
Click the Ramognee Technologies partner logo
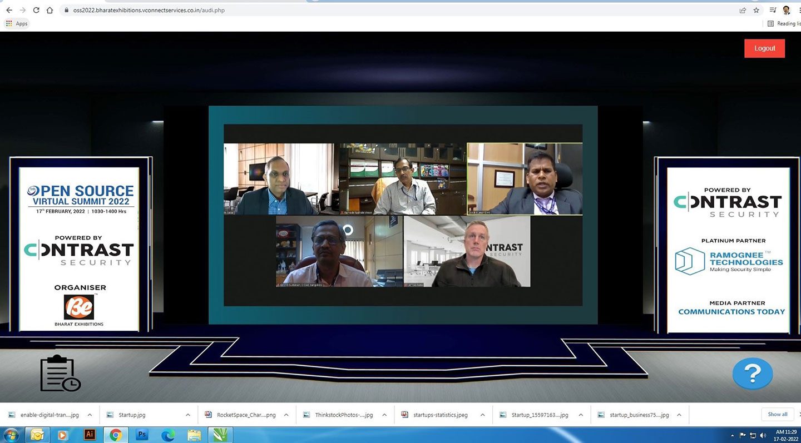729,261
